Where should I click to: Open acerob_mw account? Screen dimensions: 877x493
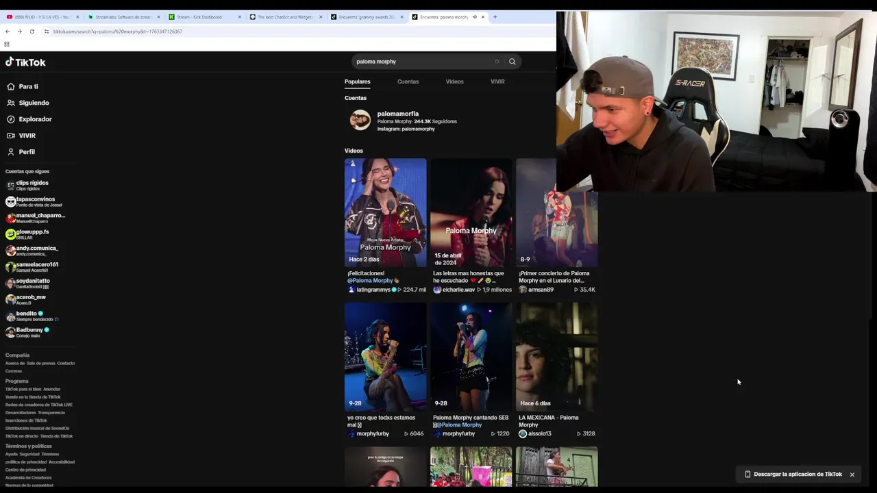(x=26, y=300)
